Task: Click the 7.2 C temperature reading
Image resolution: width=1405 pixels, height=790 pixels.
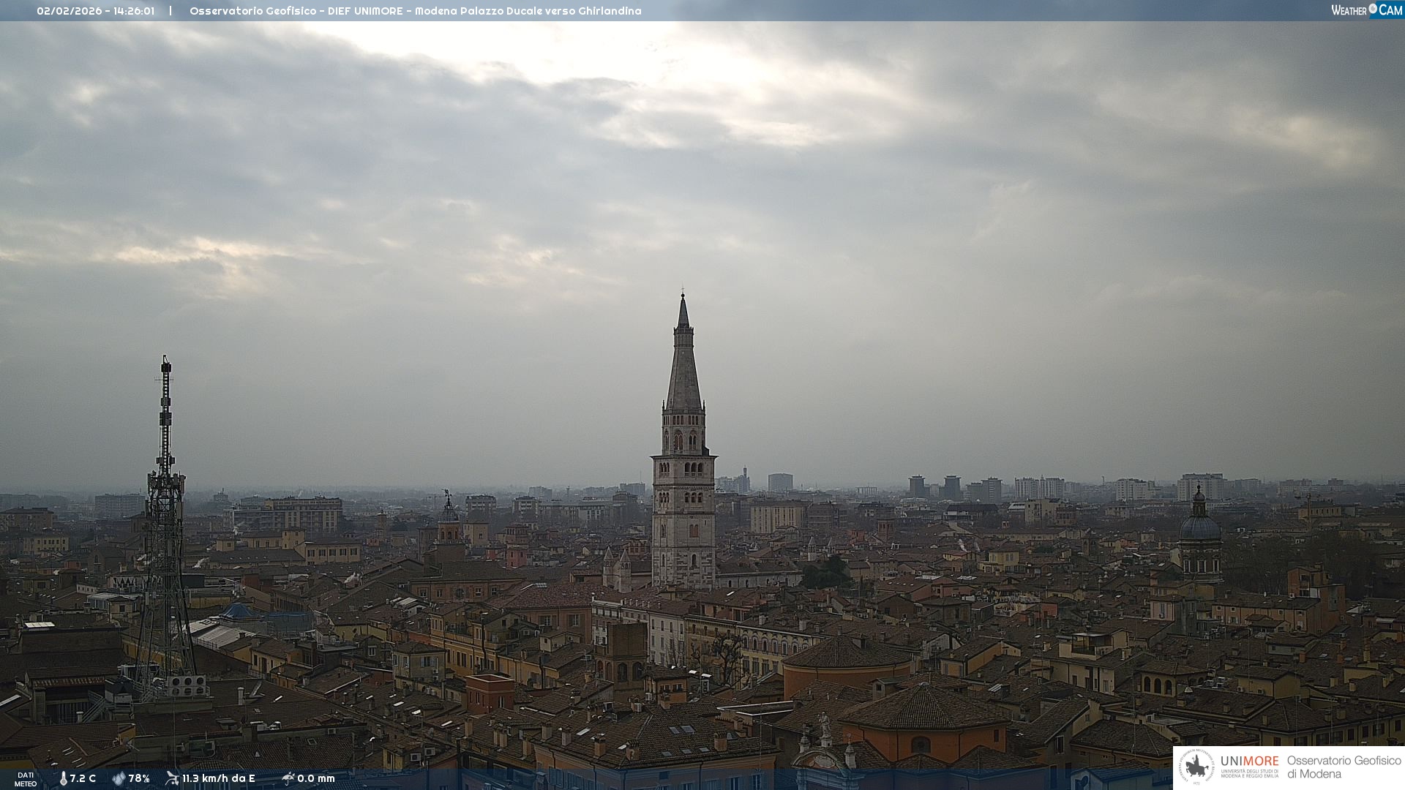Action: click(x=83, y=778)
